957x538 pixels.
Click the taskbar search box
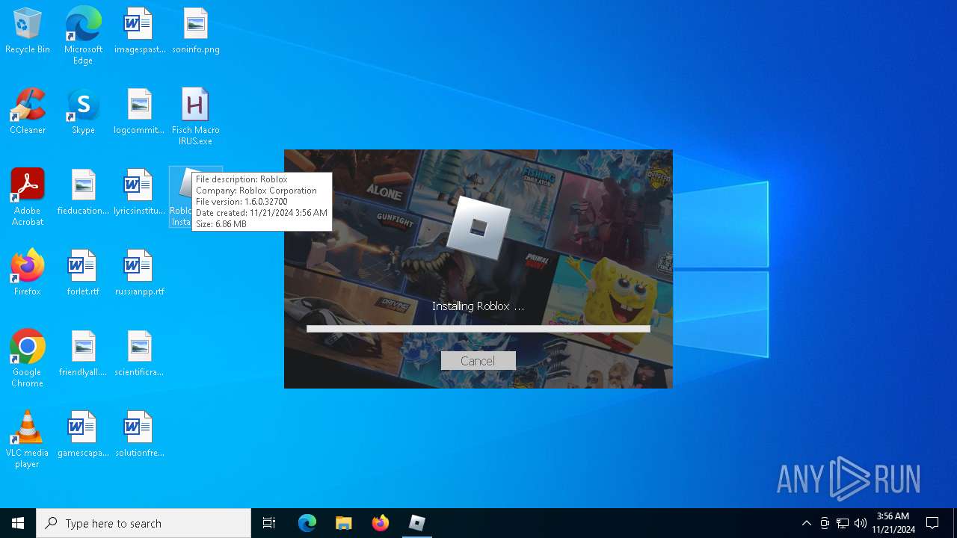(144, 523)
